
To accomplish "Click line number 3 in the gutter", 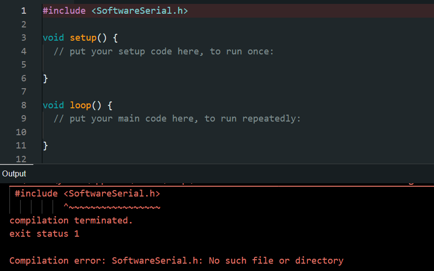I will click(x=24, y=38).
